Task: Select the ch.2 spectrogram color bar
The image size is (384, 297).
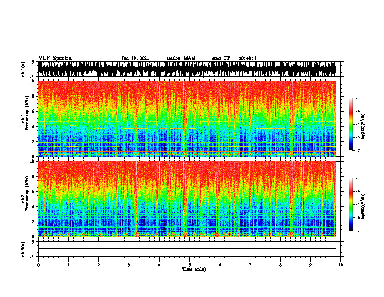Action: [x=351, y=204]
